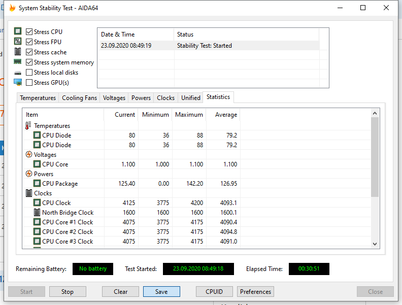Image resolution: width=402 pixels, height=305 pixels.
Task: Select the North Bridge Clock row label
Action: [x=68, y=213]
